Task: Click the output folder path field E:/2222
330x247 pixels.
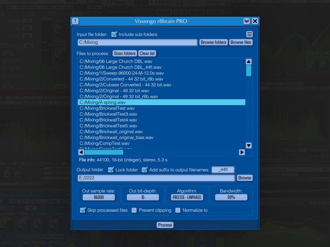Action: click(156, 178)
